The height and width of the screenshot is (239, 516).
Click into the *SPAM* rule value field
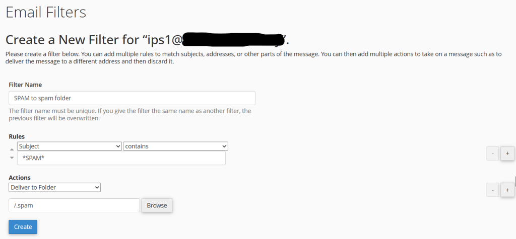point(121,158)
